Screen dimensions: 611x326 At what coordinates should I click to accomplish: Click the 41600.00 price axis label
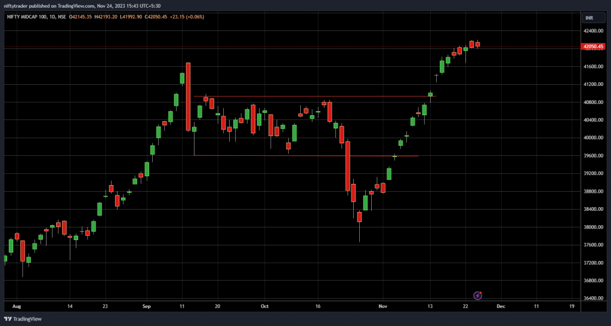coord(594,67)
